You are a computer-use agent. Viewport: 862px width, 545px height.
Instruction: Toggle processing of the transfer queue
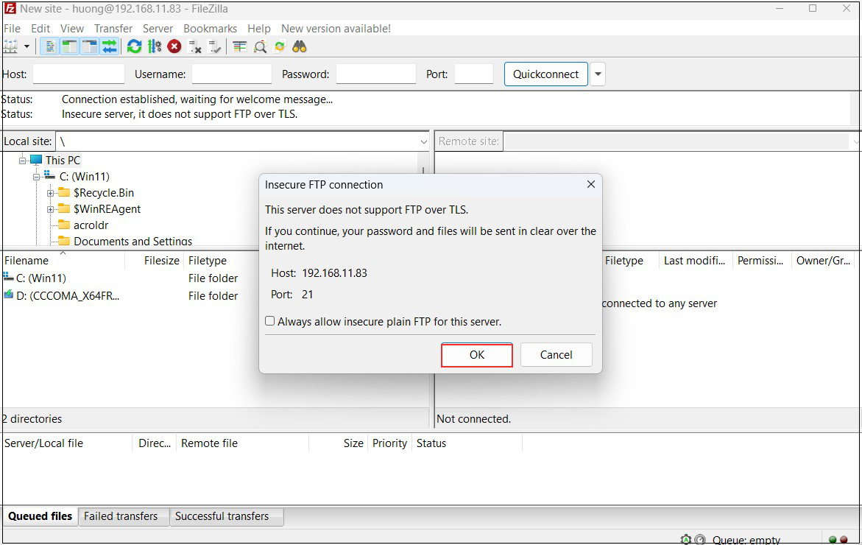tap(155, 46)
